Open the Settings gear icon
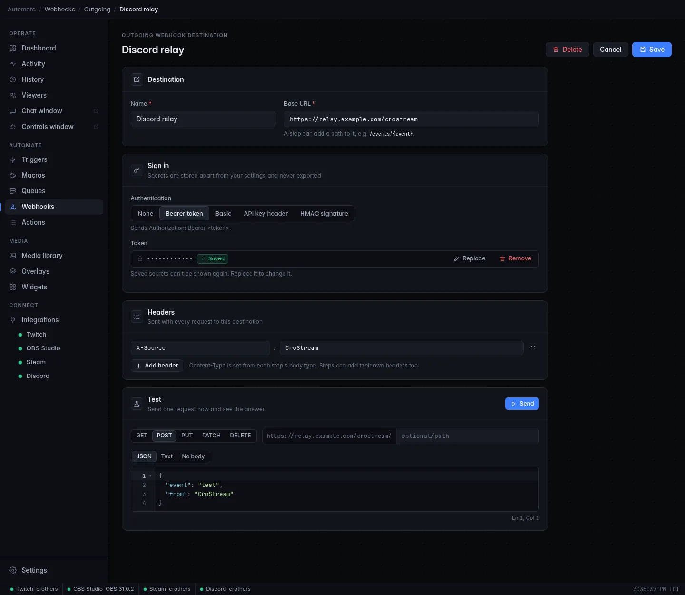The height and width of the screenshot is (595, 685). (x=13, y=570)
